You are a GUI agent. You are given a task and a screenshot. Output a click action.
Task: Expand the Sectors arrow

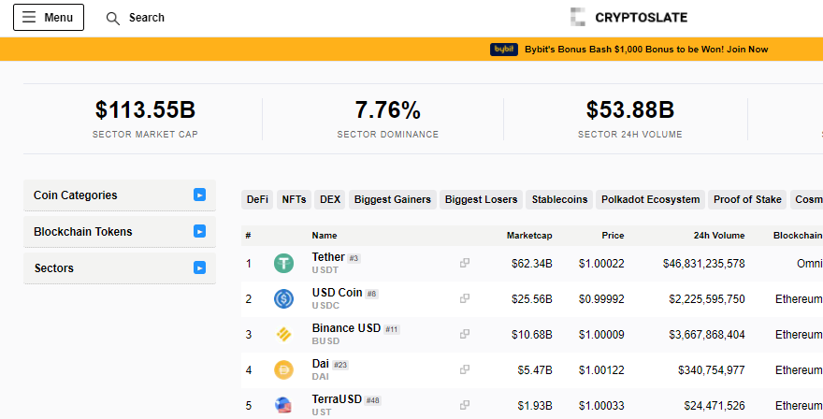(x=199, y=267)
